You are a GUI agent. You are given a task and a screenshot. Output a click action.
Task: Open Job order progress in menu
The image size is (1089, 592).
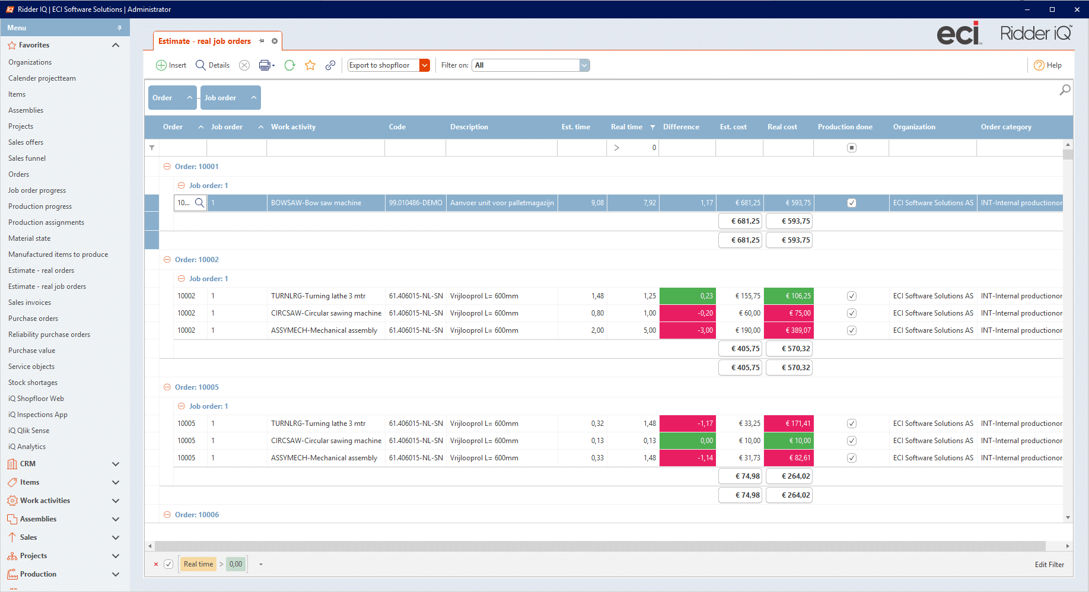point(37,190)
